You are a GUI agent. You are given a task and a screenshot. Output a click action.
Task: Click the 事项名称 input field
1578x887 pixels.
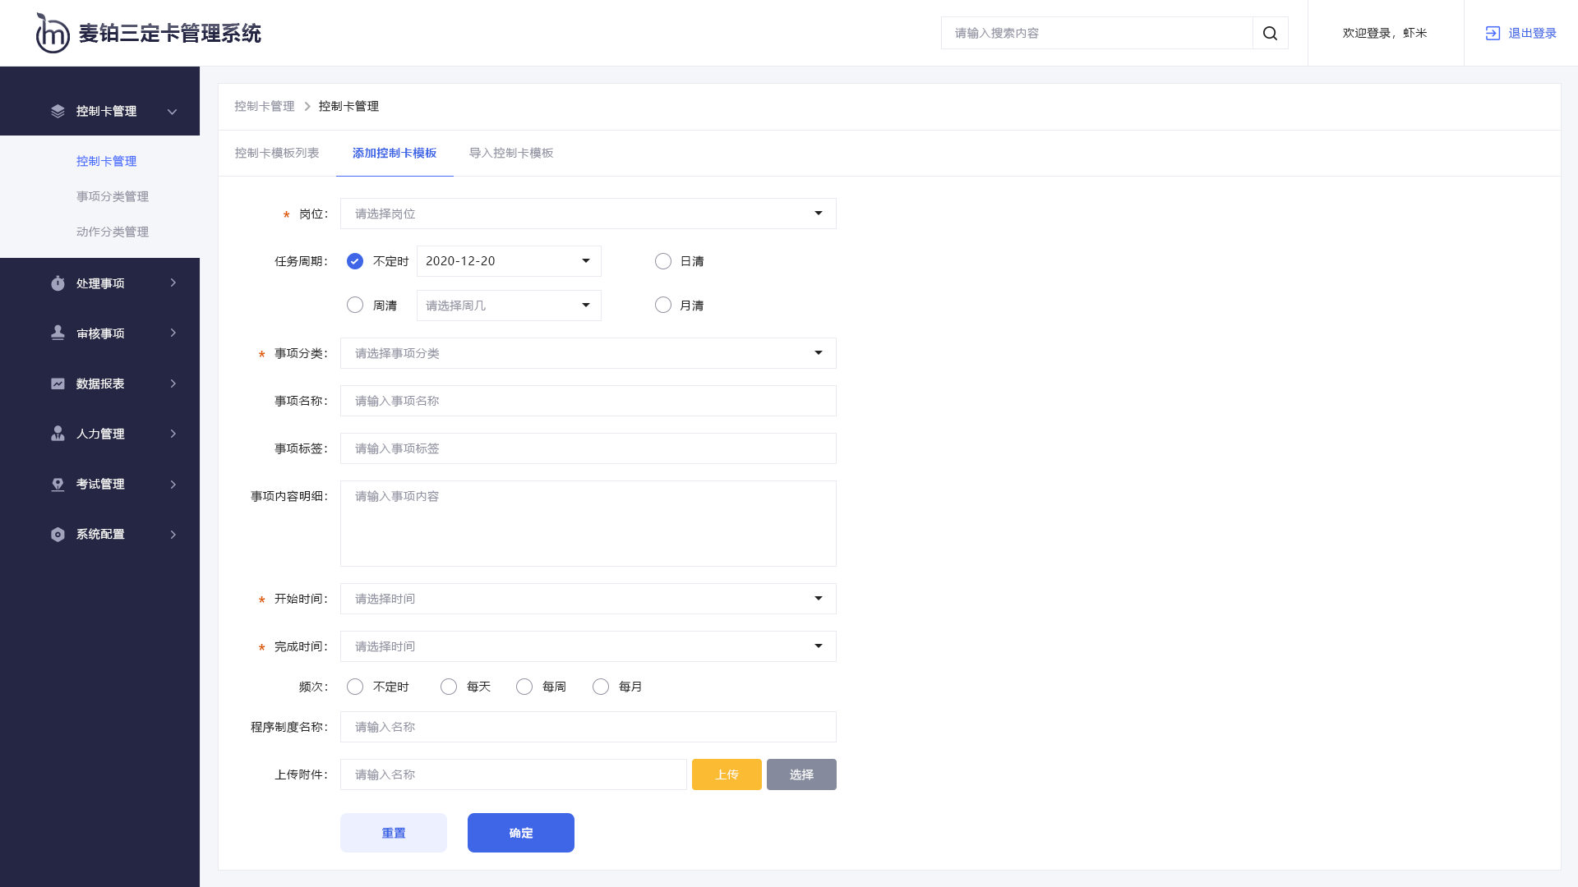coord(588,400)
